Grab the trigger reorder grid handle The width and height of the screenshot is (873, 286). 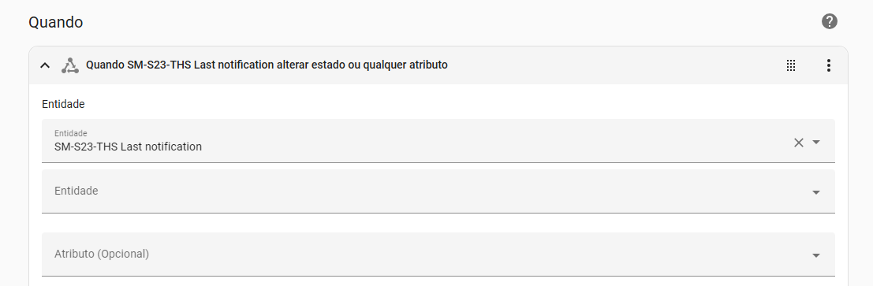pyautogui.click(x=791, y=65)
